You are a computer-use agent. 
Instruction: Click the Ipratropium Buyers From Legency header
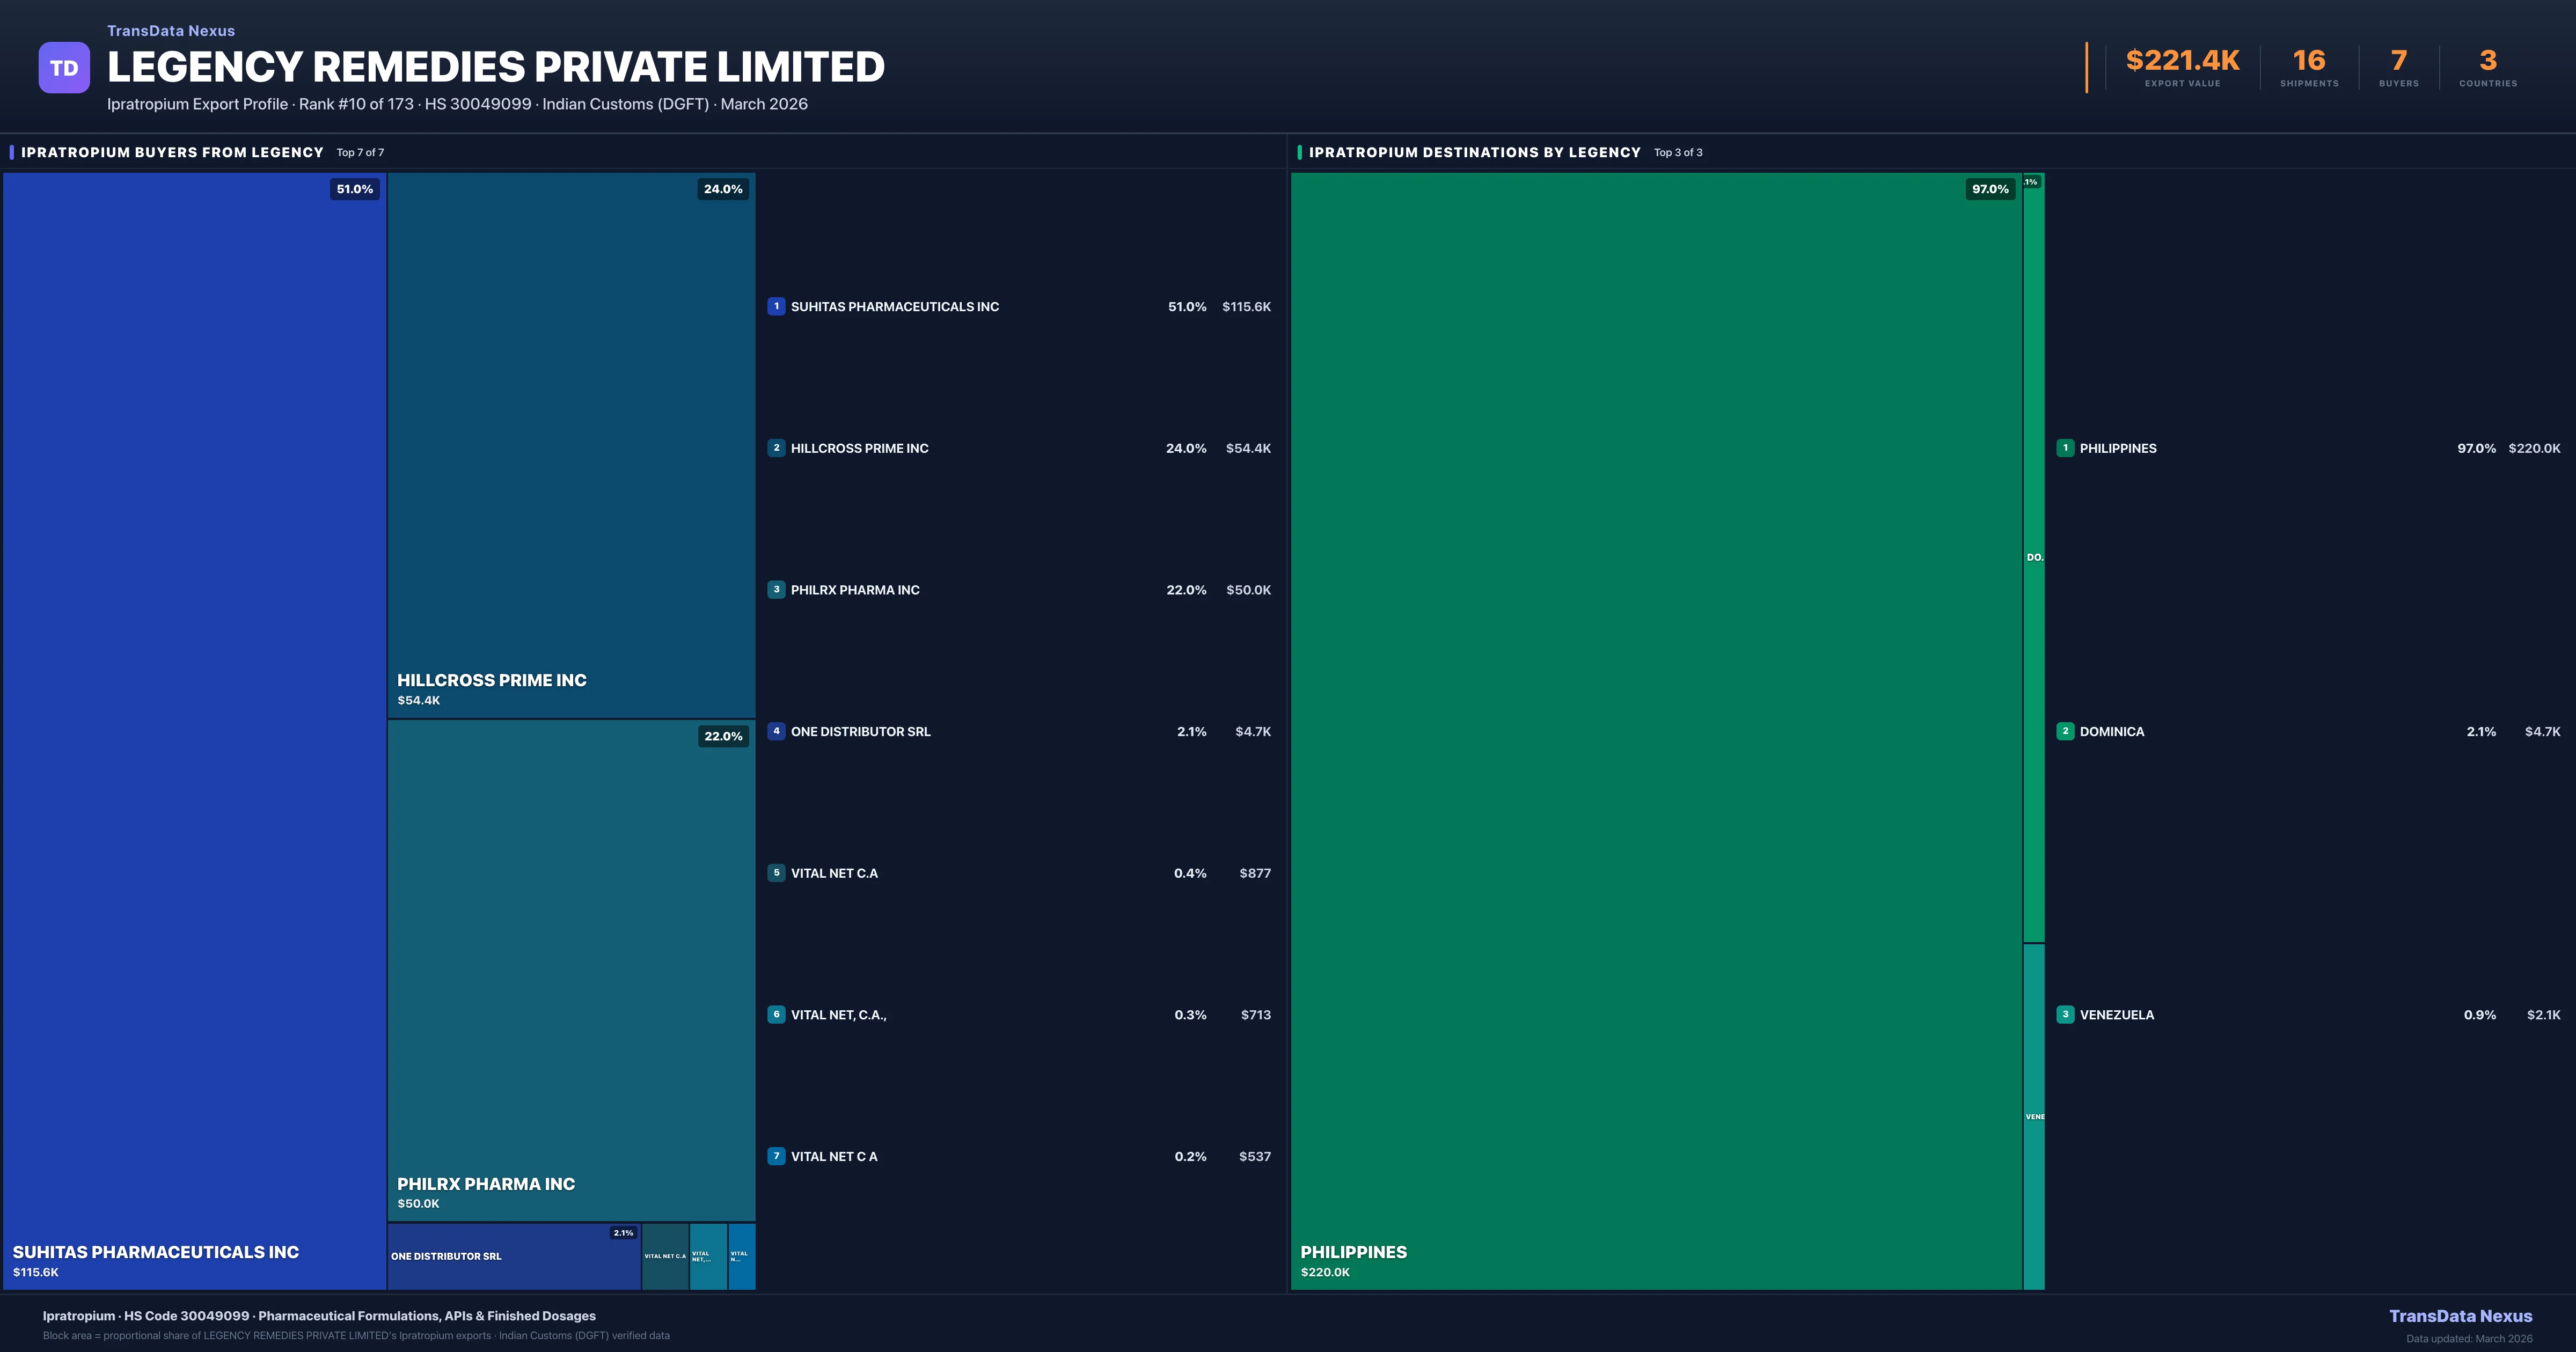pos(172,152)
